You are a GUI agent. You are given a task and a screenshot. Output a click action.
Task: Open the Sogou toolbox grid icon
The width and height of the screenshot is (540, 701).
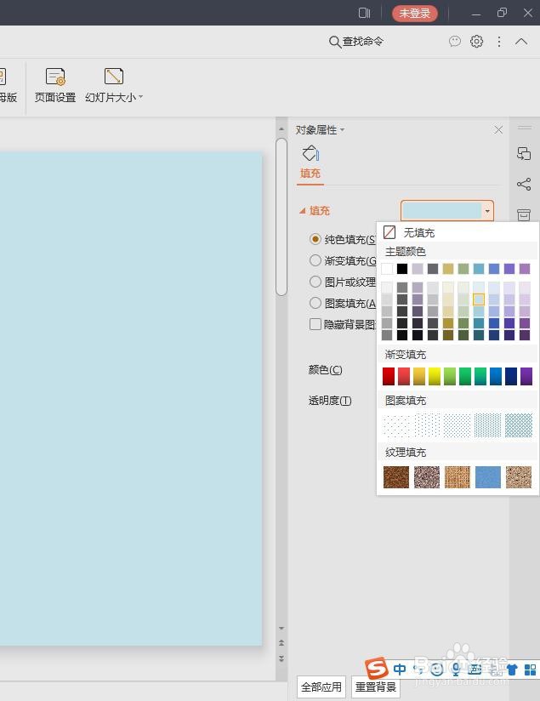tap(530, 670)
